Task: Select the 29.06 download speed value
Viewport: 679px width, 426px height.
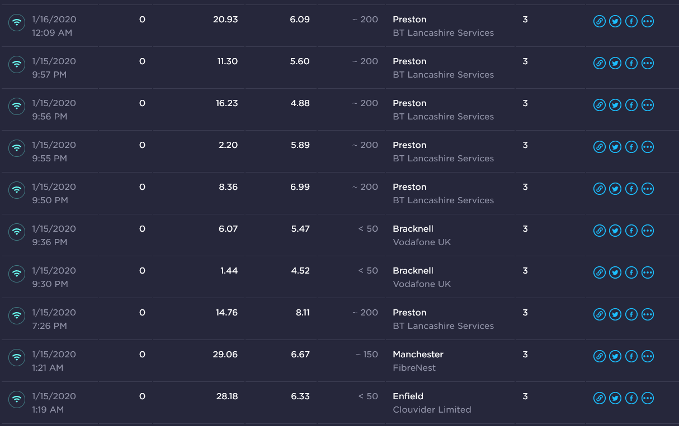Action: pyautogui.click(x=225, y=355)
